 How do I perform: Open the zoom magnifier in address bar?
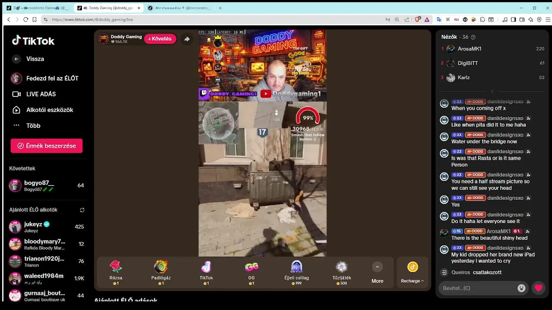(x=397, y=19)
